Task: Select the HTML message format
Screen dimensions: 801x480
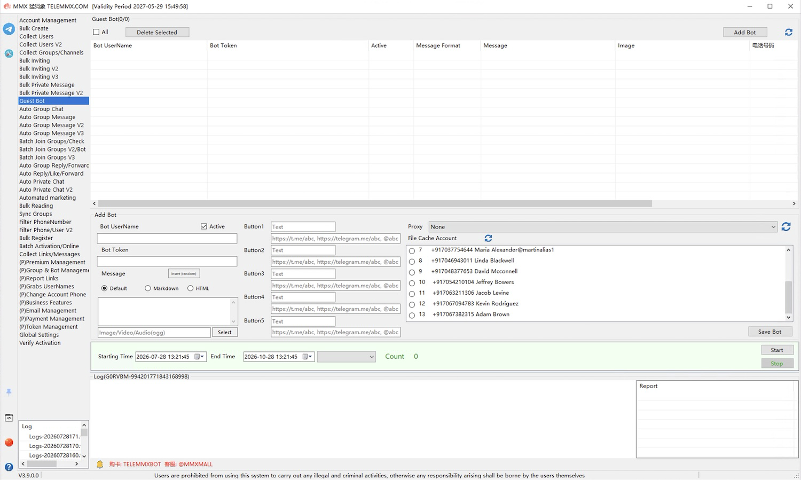Action: [x=191, y=288]
